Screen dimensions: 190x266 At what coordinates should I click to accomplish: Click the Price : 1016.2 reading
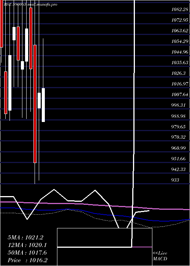point(27,260)
